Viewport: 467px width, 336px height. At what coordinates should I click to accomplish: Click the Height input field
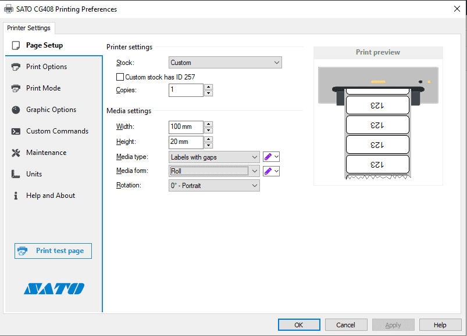(x=185, y=142)
